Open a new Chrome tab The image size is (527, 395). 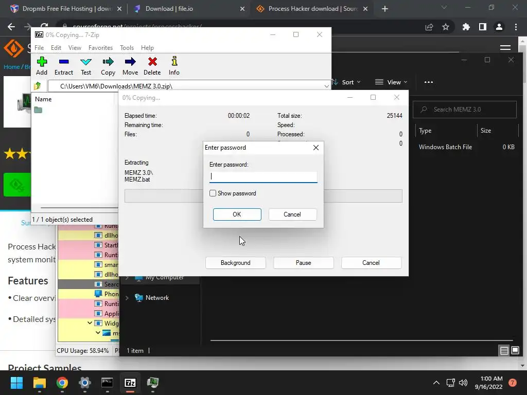click(385, 9)
